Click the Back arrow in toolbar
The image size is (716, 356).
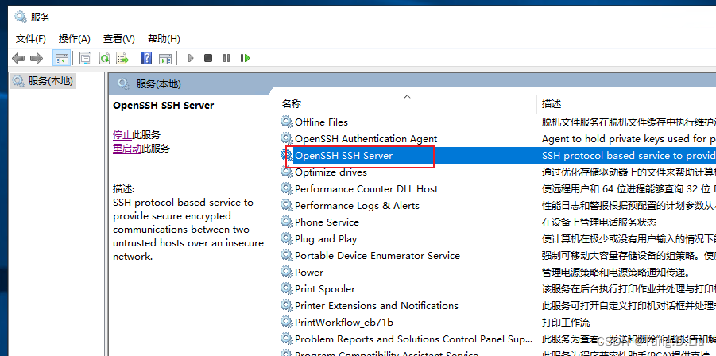18,58
